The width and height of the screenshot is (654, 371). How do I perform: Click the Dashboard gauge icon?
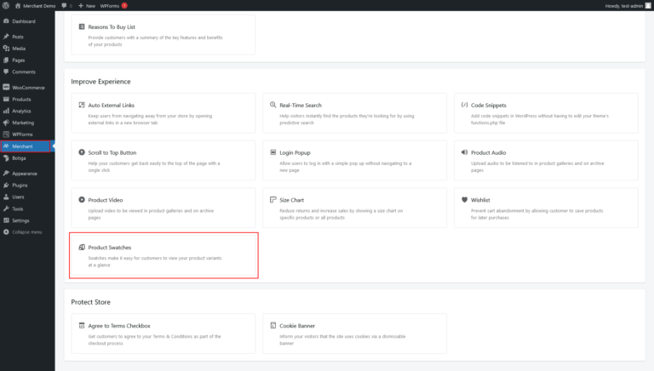point(6,20)
